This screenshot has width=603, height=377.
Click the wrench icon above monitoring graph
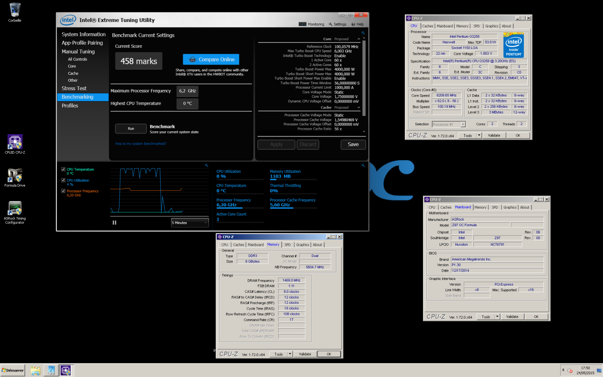point(206,165)
